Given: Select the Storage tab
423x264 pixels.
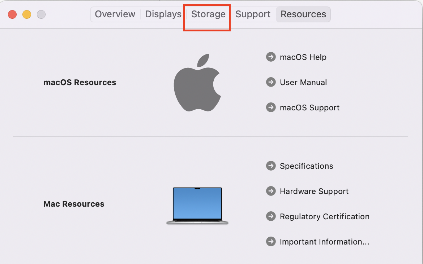Looking at the screenshot, I should [x=208, y=14].
